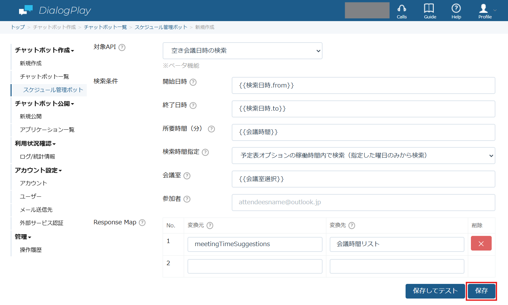Click 会議時間リスト 変換先 field
Screen dimensions: 508x305
pyautogui.click(x=397, y=244)
